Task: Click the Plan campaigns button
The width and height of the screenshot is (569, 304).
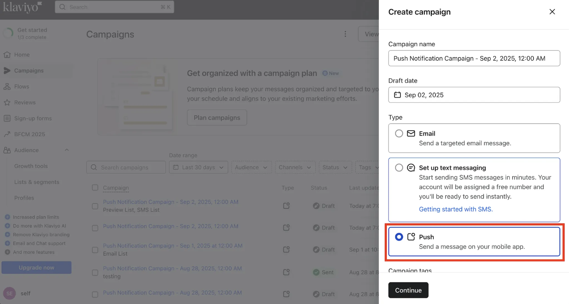Action: click(217, 118)
